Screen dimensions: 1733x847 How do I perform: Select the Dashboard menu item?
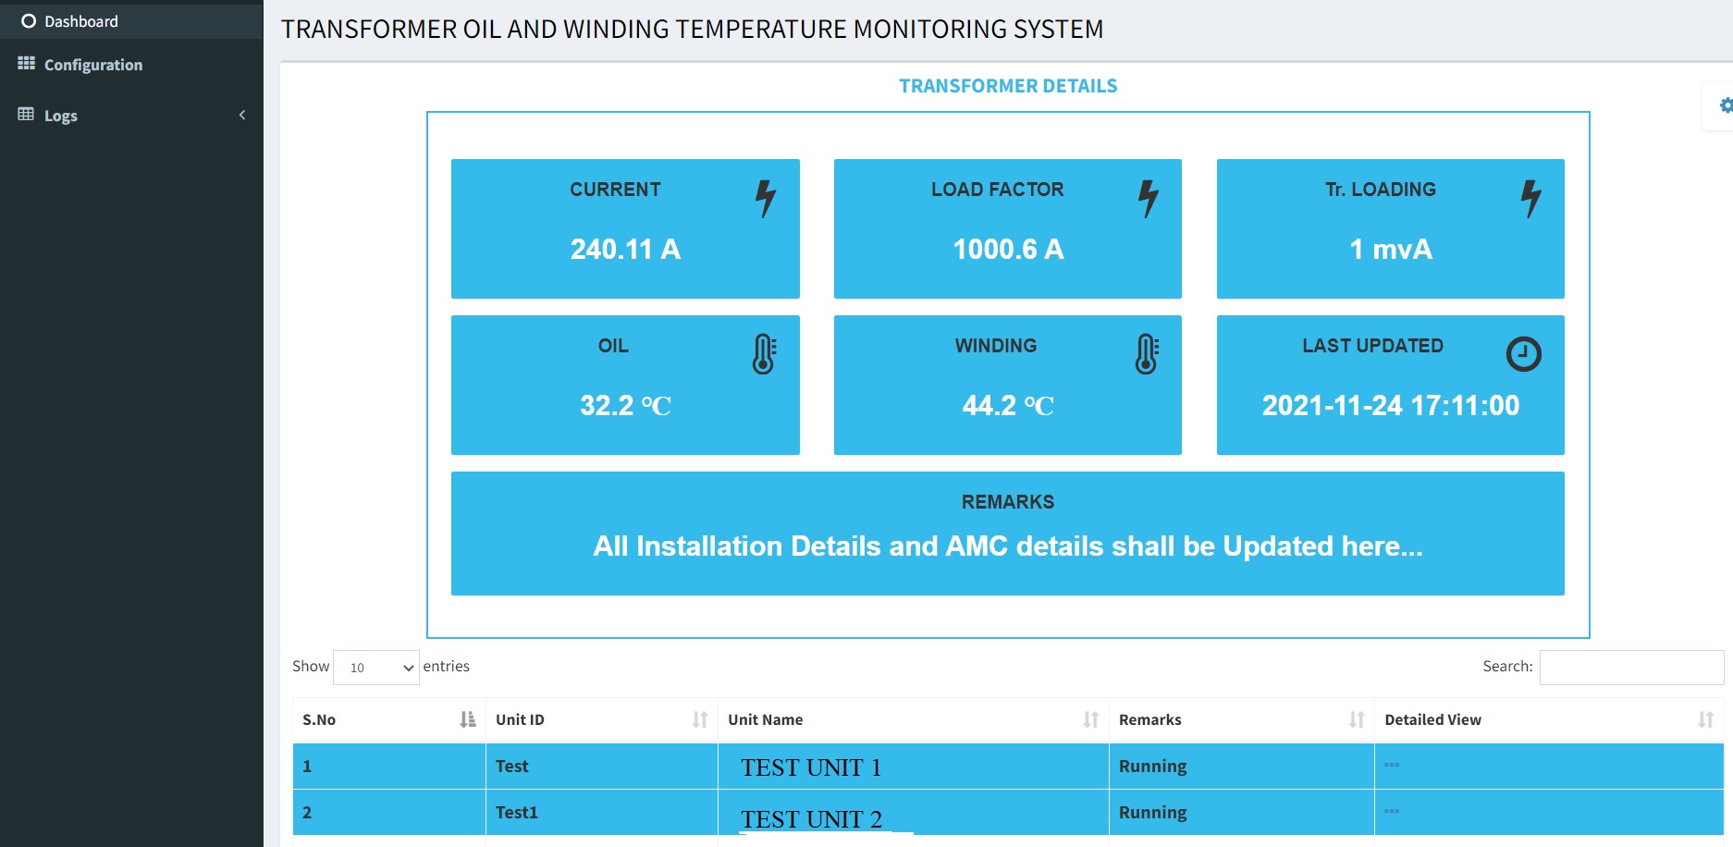point(81,21)
